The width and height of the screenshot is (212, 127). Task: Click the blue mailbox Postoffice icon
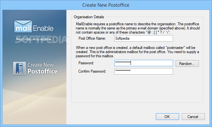pyautogui.click(x=19, y=68)
